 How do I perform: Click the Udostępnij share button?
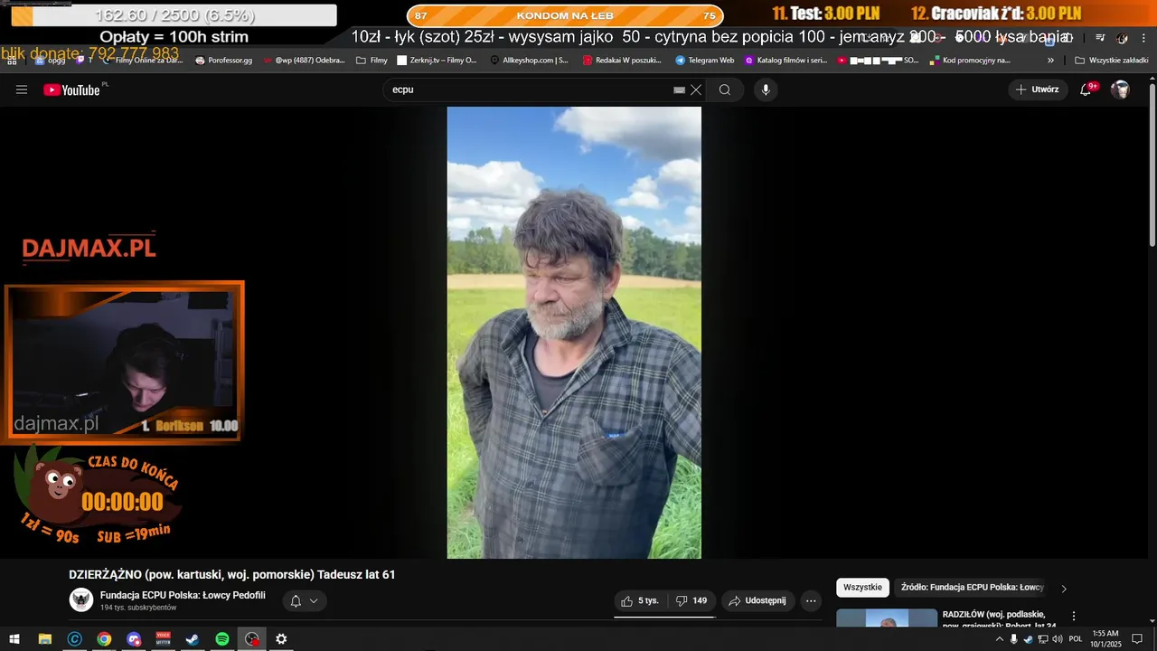(757, 600)
